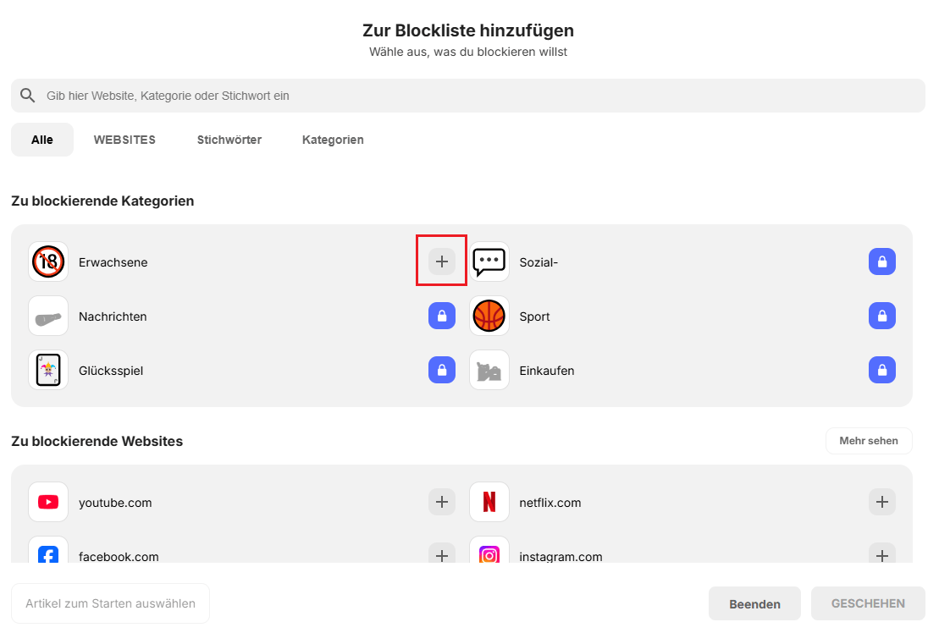Click the lock icon next to Glücksspiel
This screenshot has height=633, width=939.
click(441, 371)
